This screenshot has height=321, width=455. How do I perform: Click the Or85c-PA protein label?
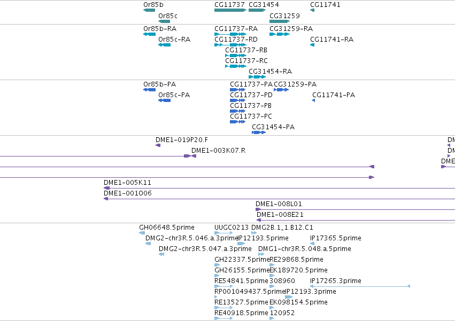tap(174, 95)
